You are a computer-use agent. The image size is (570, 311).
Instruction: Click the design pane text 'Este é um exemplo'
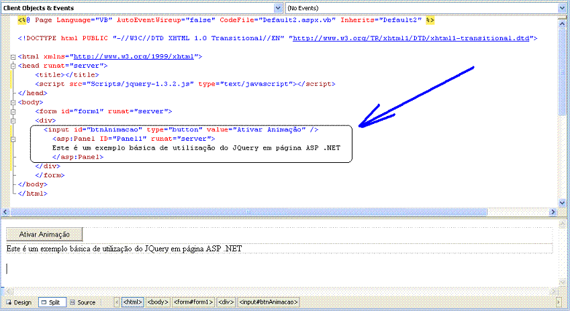pos(36,249)
